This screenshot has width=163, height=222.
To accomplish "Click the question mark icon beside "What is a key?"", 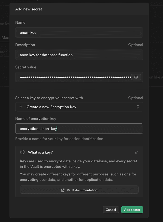I will (x=22, y=152).
